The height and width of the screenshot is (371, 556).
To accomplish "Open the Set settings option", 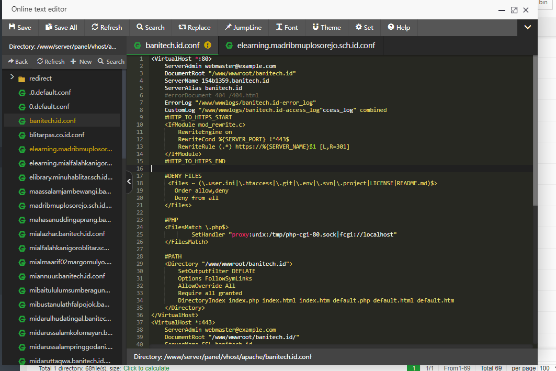I will [365, 28].
